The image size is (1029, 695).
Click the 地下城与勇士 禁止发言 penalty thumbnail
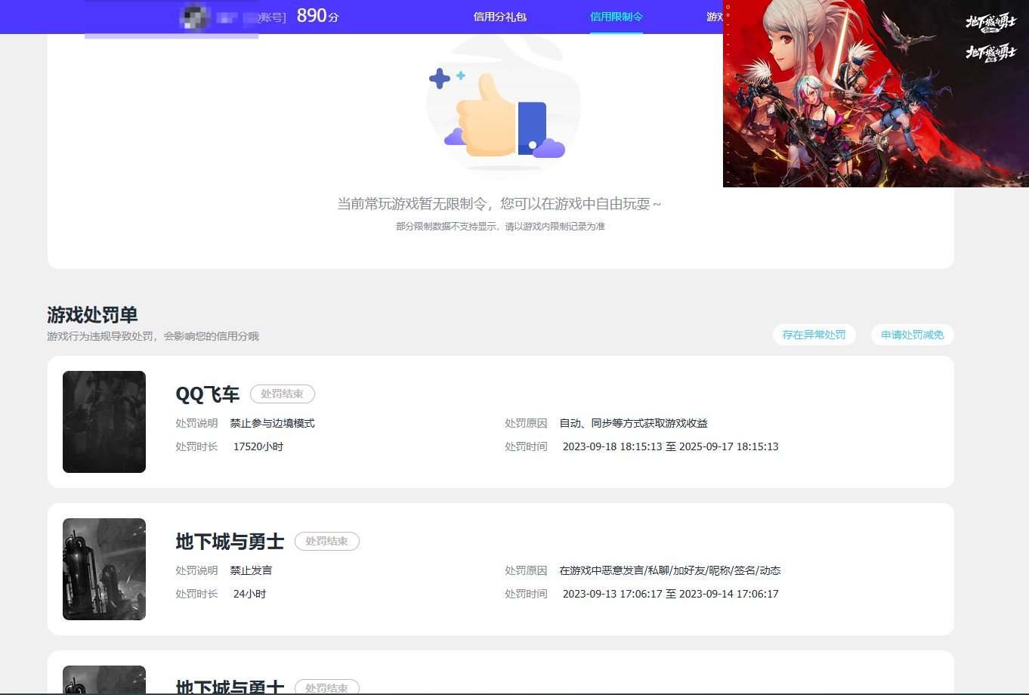pos(104,569)
